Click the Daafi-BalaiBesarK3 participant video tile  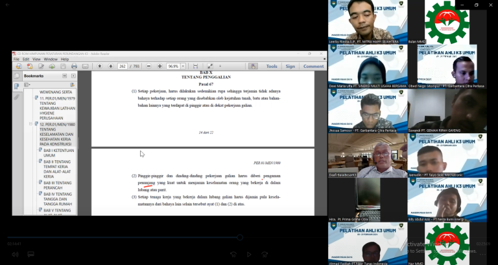[x=368, y=155]
